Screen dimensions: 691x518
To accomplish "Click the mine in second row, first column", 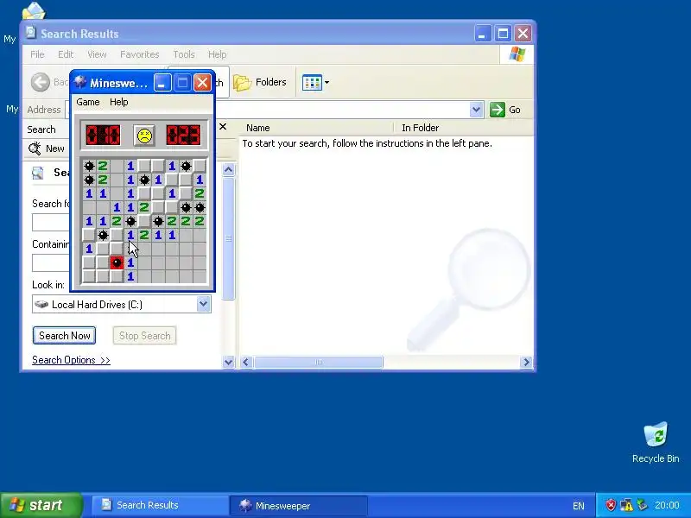I will coord(89,180).
